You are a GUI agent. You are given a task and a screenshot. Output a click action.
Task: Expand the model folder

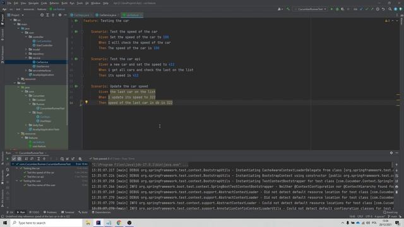tap(27, 49)
